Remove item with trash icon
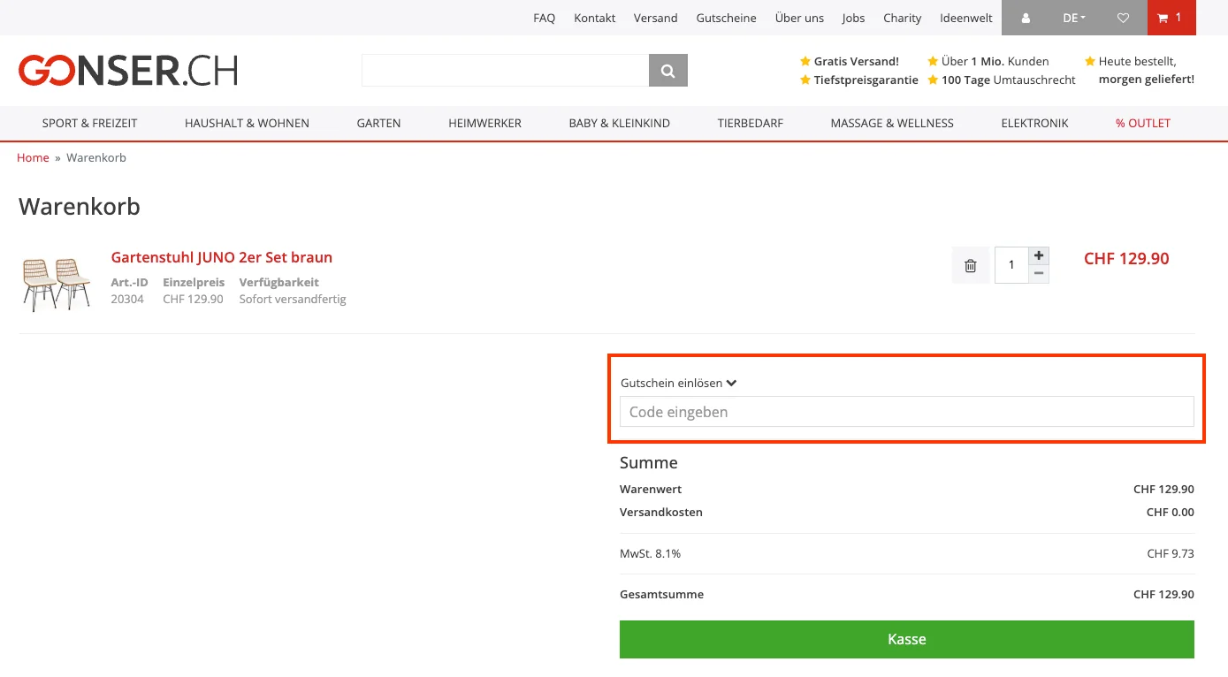 [970, 265]
